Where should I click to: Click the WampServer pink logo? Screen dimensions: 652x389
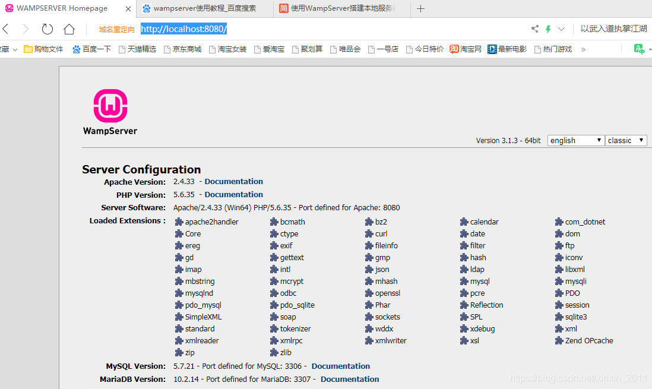coord(110,106)
